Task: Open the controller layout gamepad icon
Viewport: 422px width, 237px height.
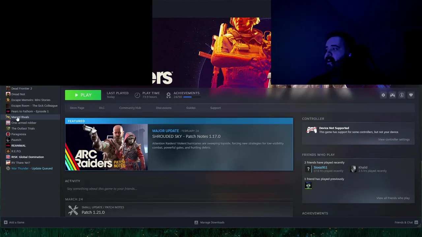Action: point(392,95)
